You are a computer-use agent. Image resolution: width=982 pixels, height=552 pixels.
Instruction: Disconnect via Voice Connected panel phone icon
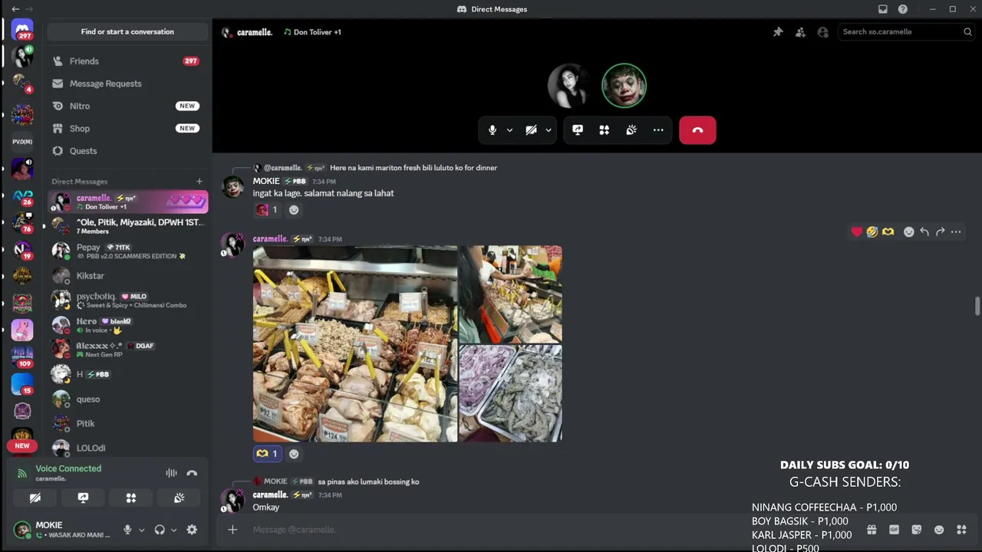192,473
